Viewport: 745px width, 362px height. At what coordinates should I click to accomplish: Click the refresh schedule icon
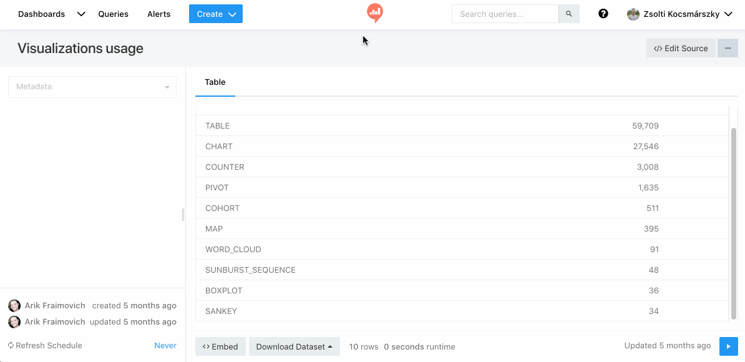pyautogui.click(x=11, y=346)
